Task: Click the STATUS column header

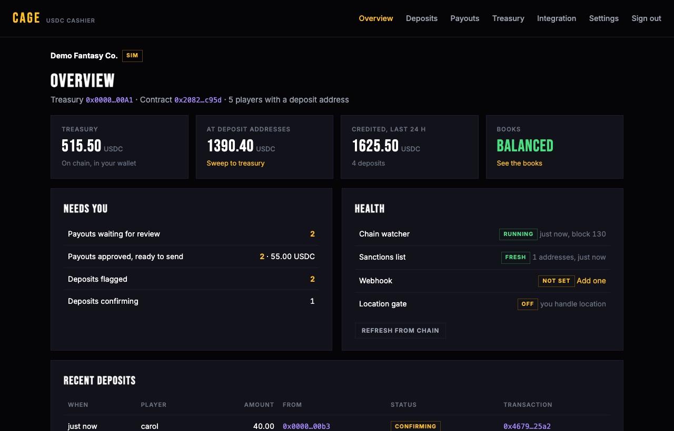Action: click(x=404, y=405)
